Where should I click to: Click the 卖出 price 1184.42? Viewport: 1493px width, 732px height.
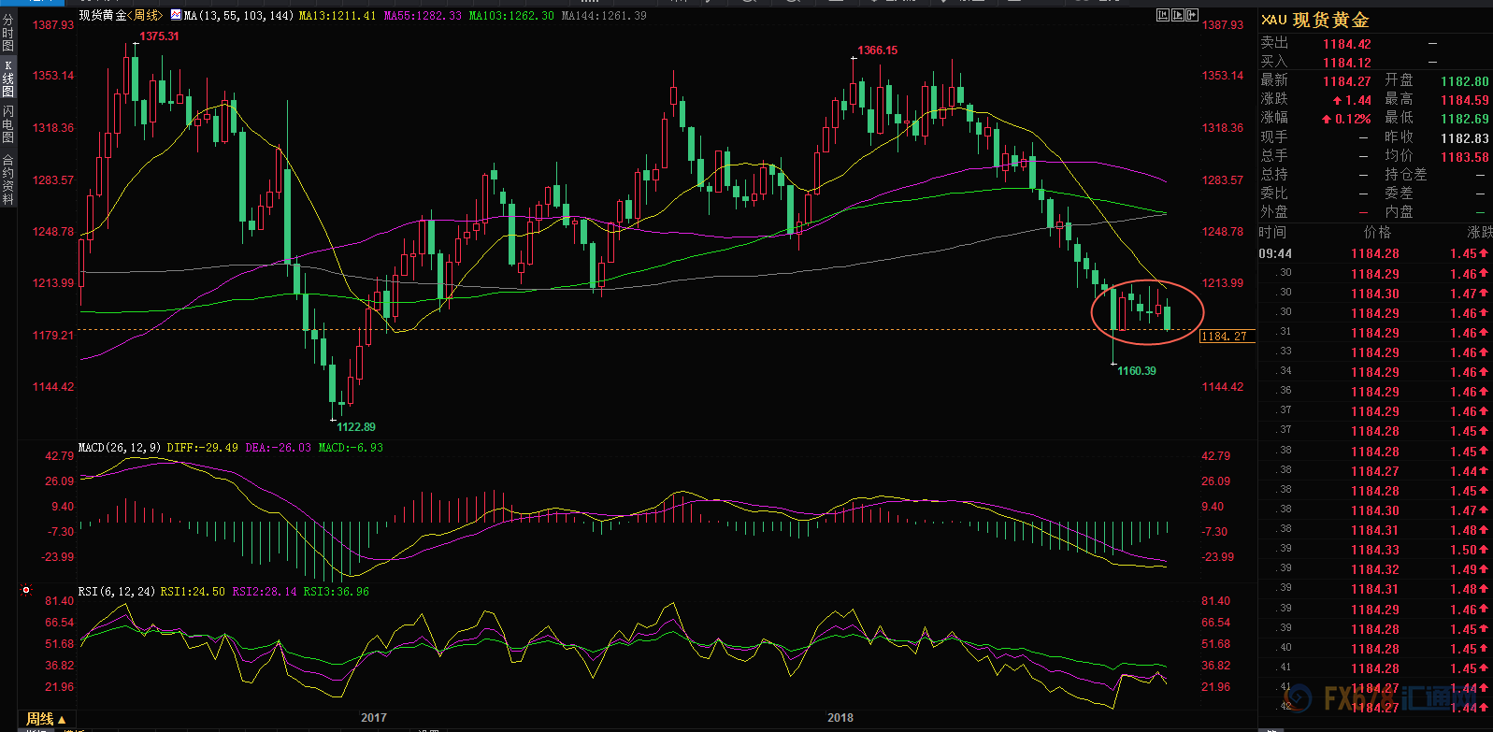(1347, 44)
